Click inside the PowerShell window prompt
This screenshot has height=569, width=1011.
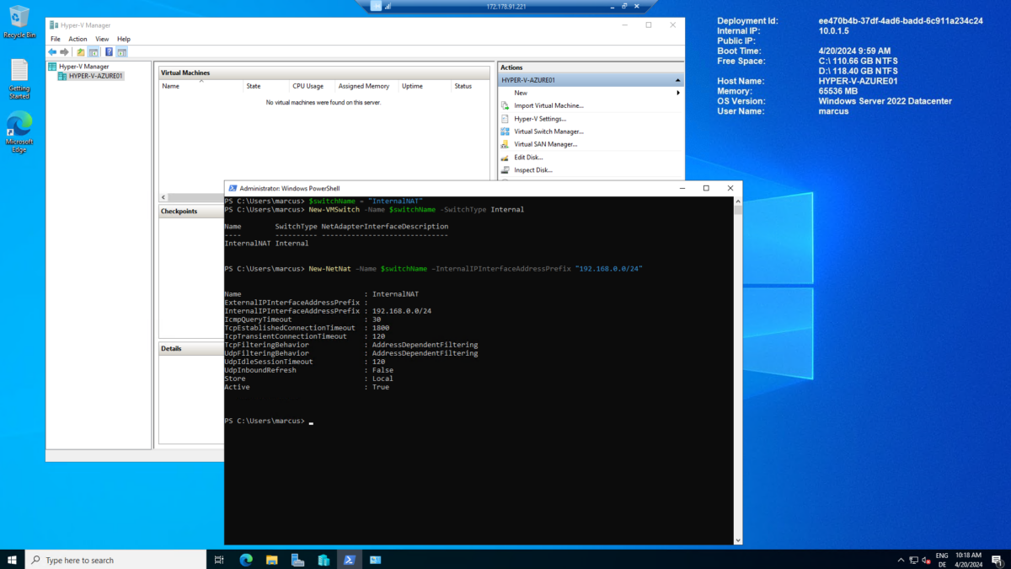point(421,421)
